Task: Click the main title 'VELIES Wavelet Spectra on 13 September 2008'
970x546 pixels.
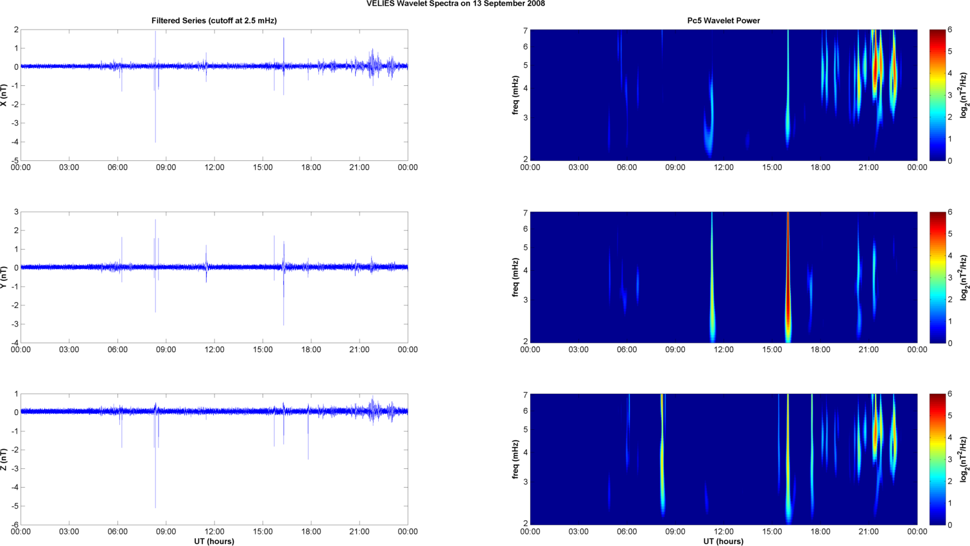Action: coord(456,4)
